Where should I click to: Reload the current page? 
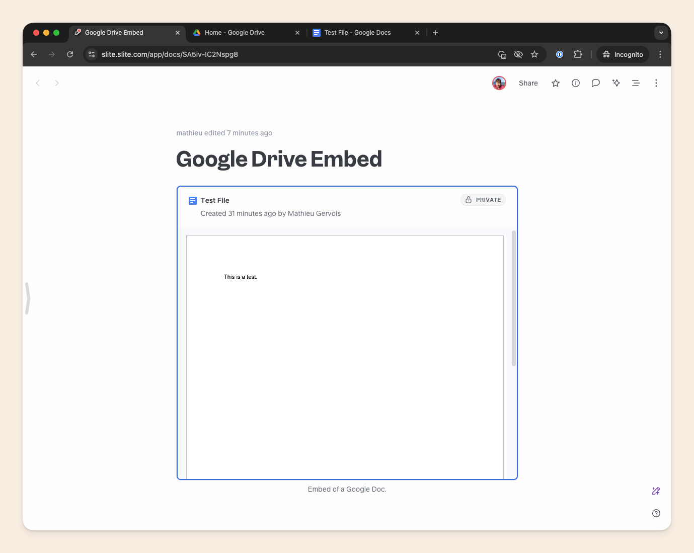[x=70, y=54]
